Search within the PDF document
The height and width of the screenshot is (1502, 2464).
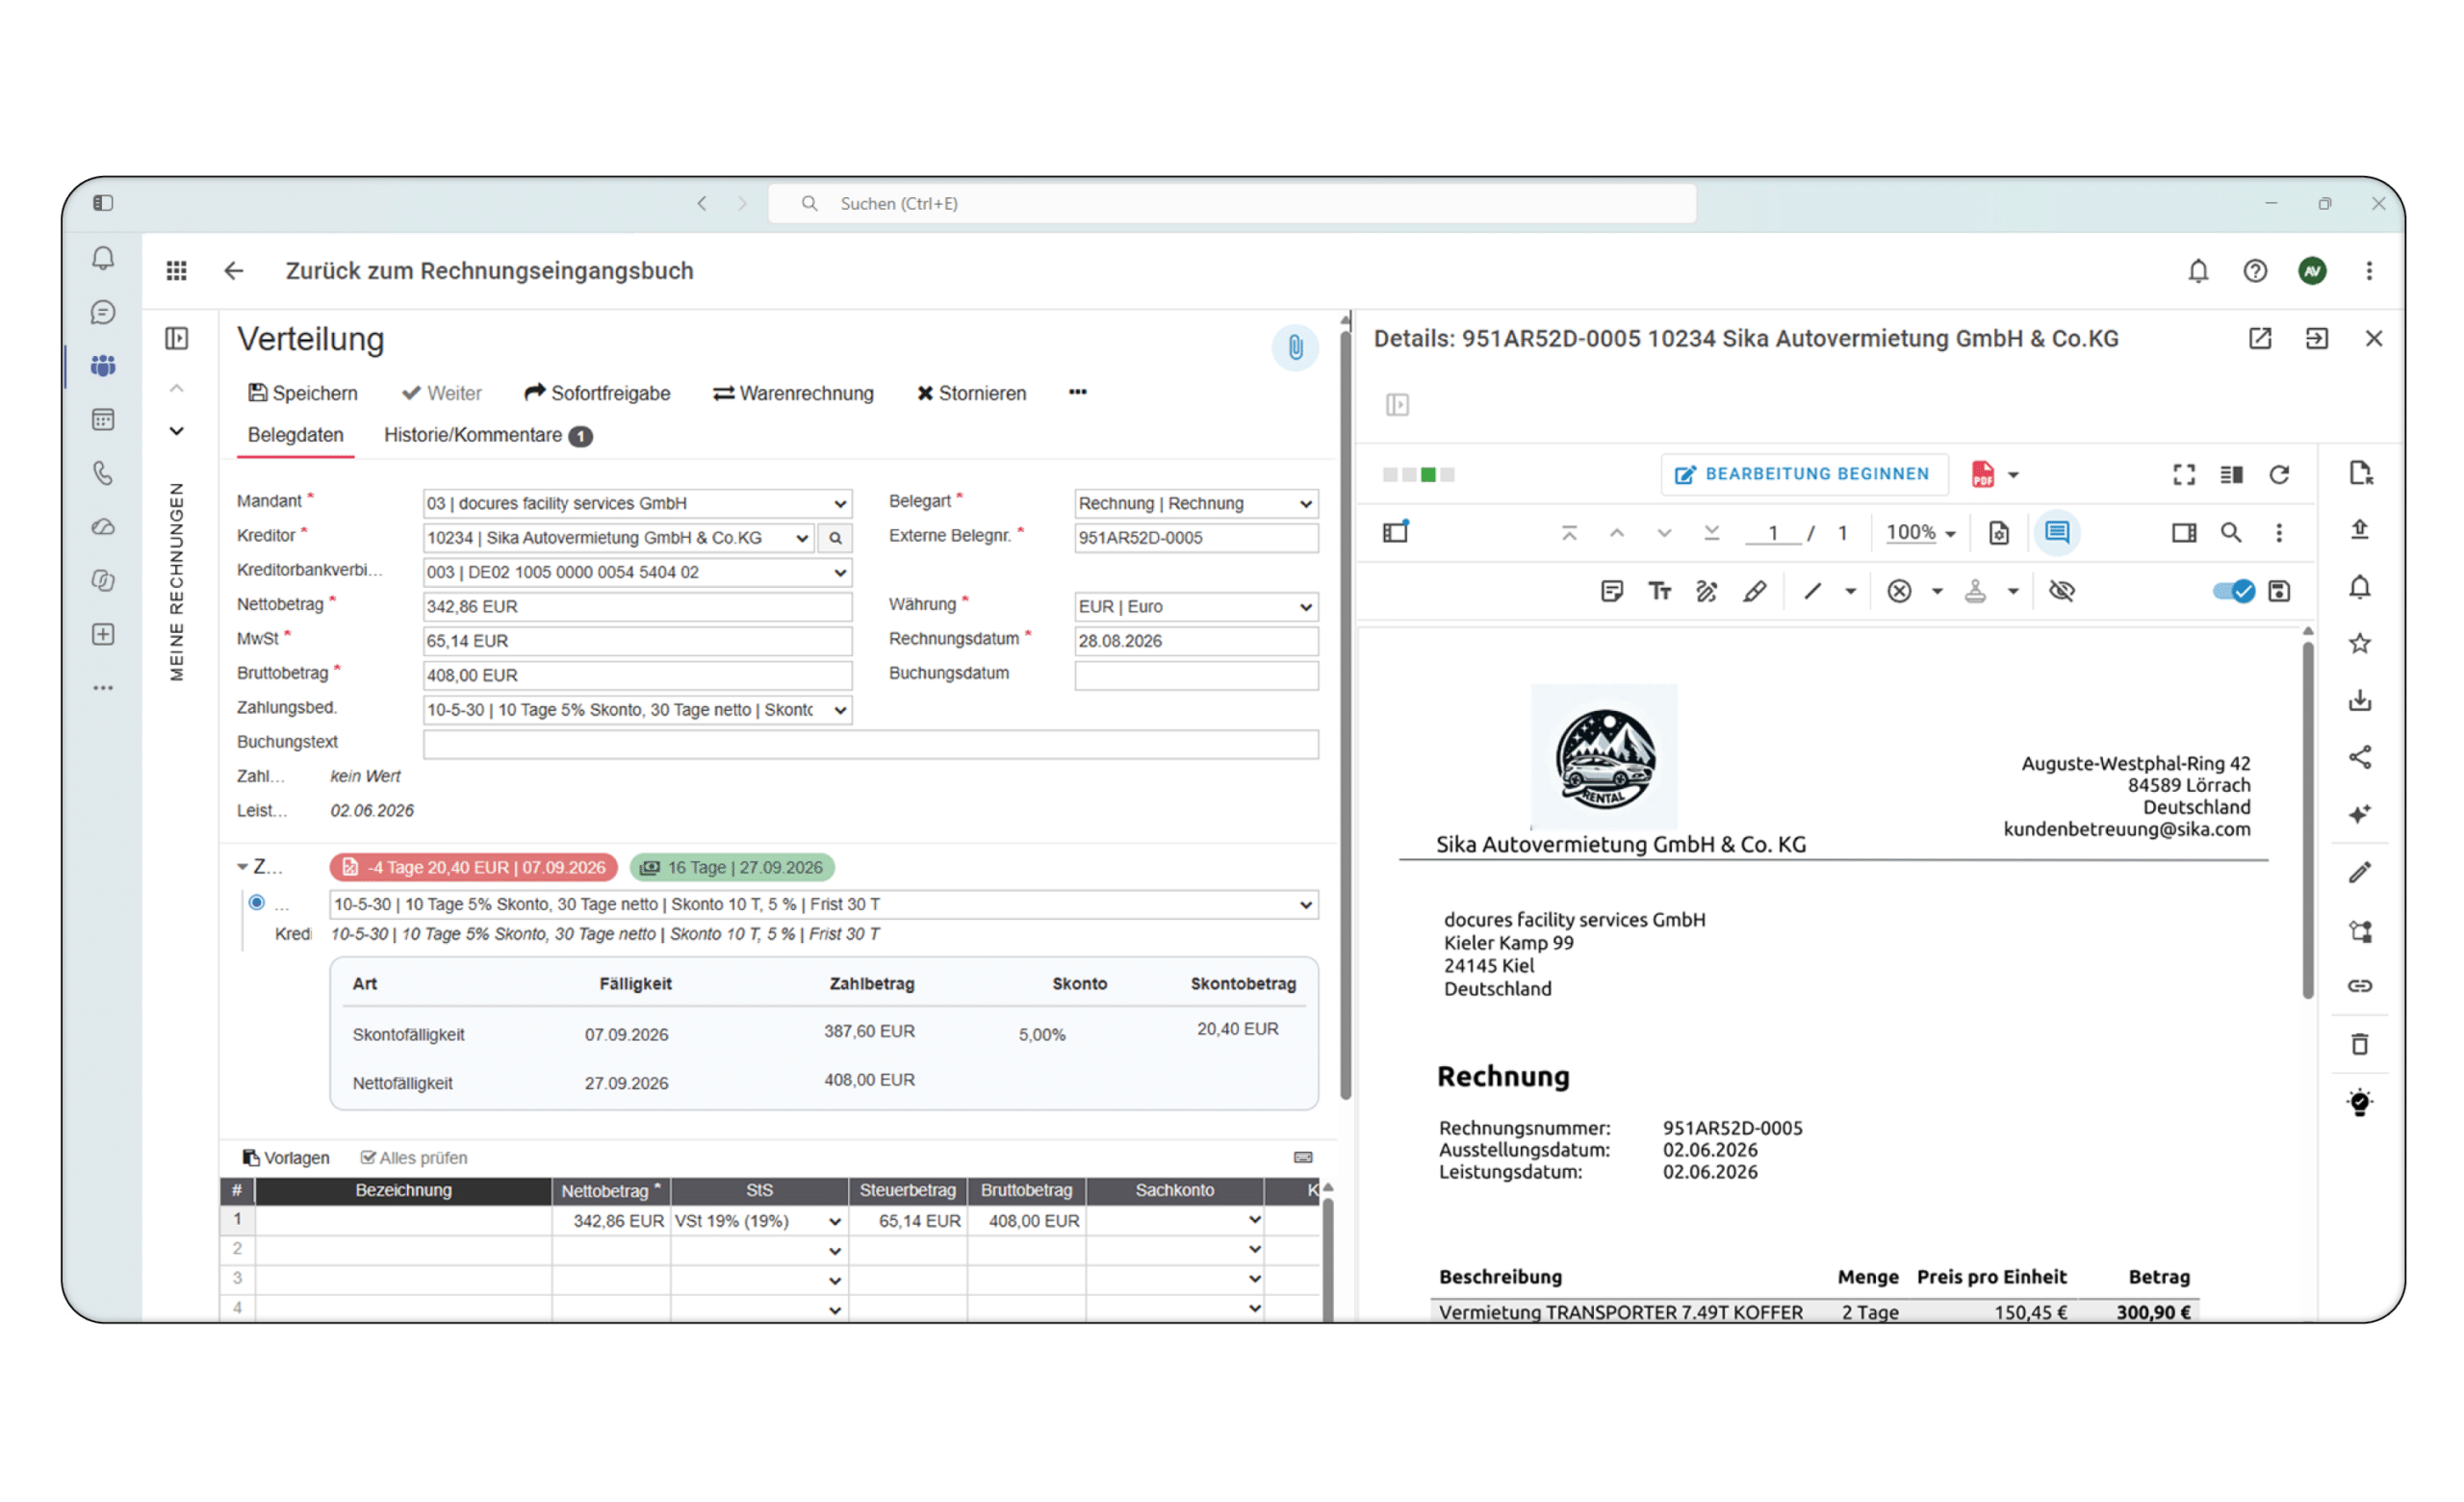click(x=2231, y=533)
